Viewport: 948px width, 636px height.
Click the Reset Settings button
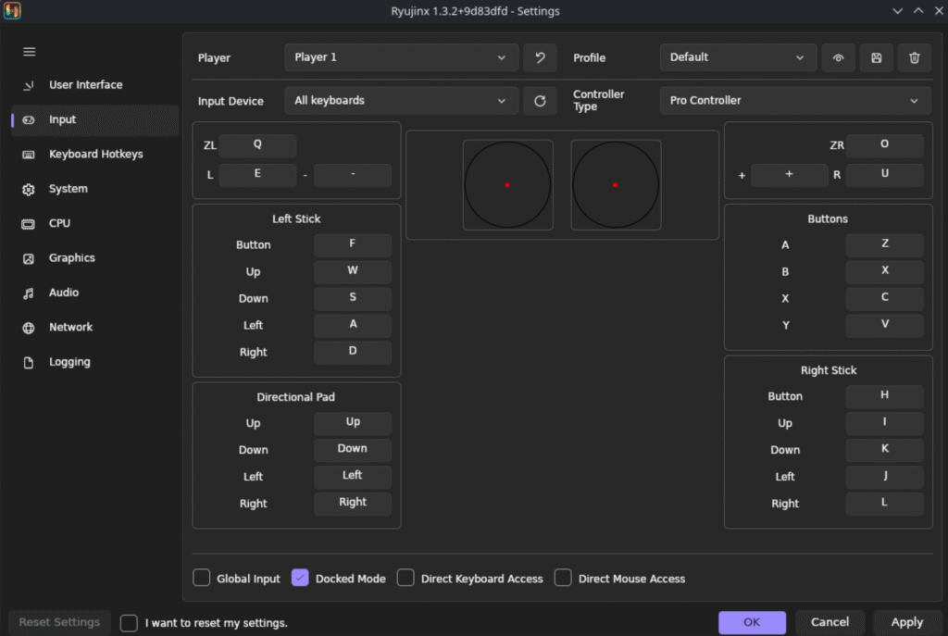tap(59, 622)
